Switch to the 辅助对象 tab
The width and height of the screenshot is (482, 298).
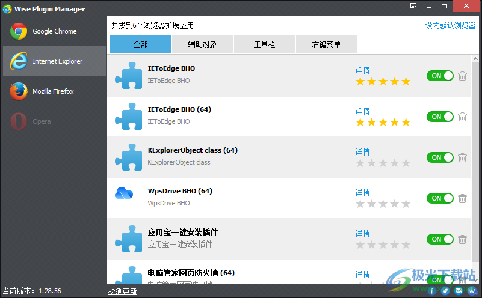(x=203, y=44)
